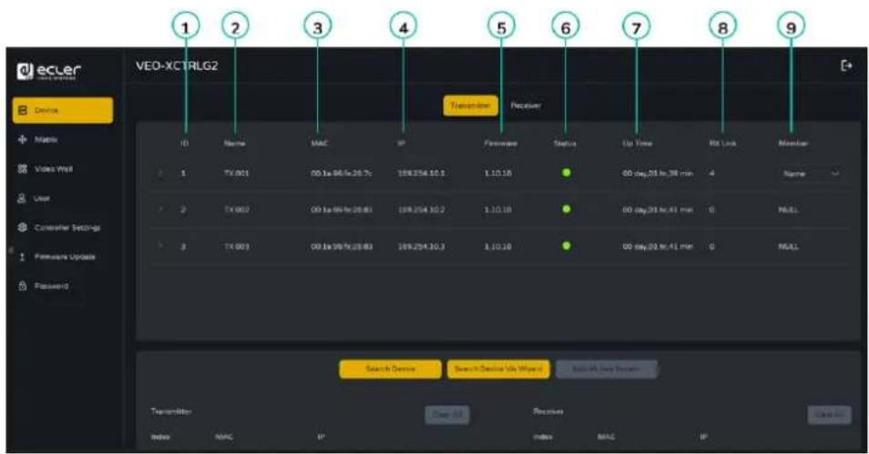Switch to the Receiver tab
Image resolution: width=869 pixels, height=454 pixels.
click(x=526, y=106)
